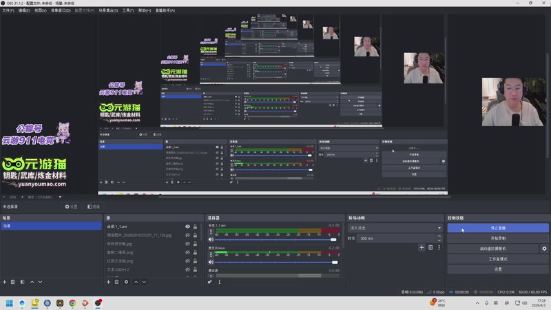The image size is (551, 310).
Task: Delete the selected scene with the trash icon
Action: pyautogui.click(x=12, y=282)
